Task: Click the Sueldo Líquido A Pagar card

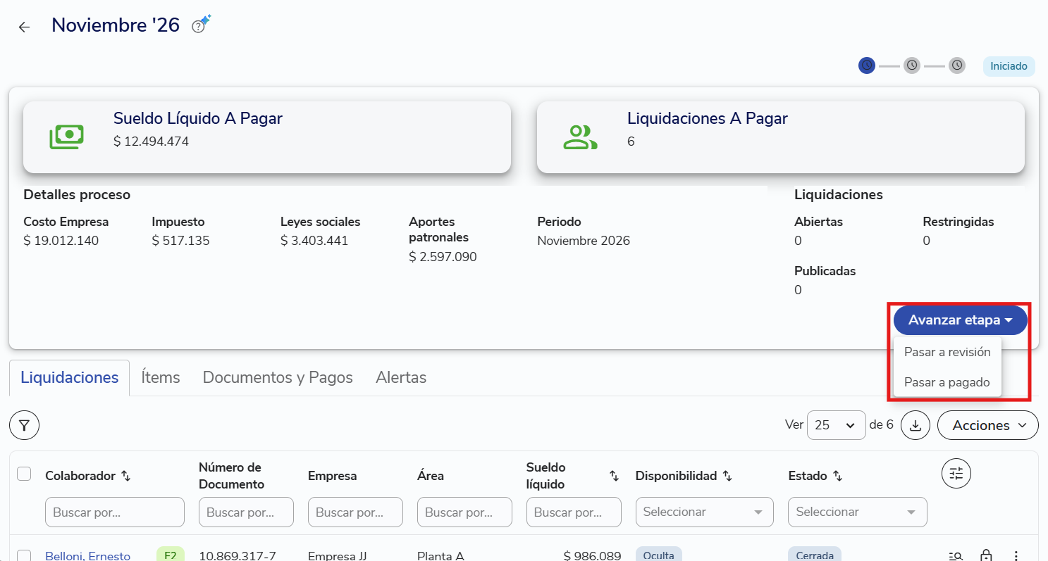Action: click(x=267, y=137)
